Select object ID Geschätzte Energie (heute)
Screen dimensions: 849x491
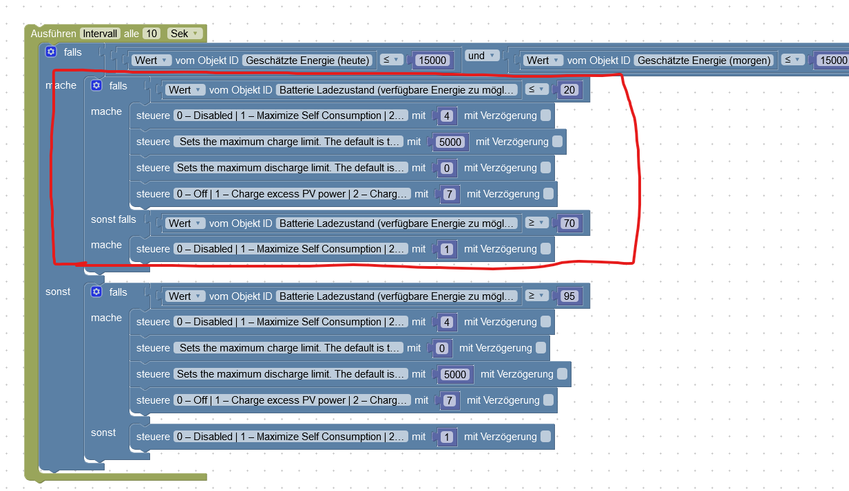click(x=309, y=60)
